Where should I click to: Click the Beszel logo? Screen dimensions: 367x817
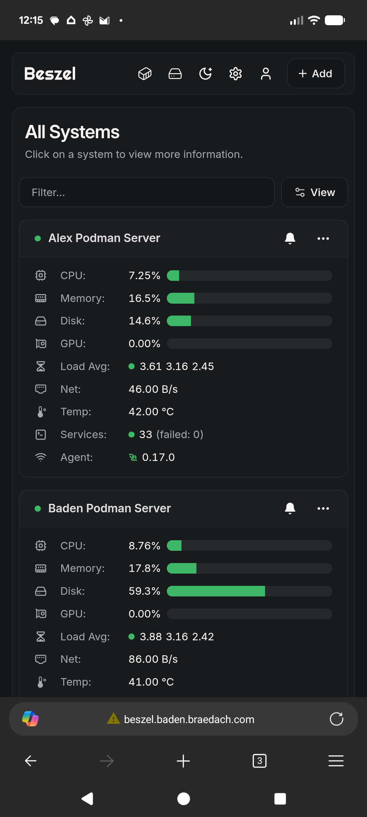click(x=50, y=74)
